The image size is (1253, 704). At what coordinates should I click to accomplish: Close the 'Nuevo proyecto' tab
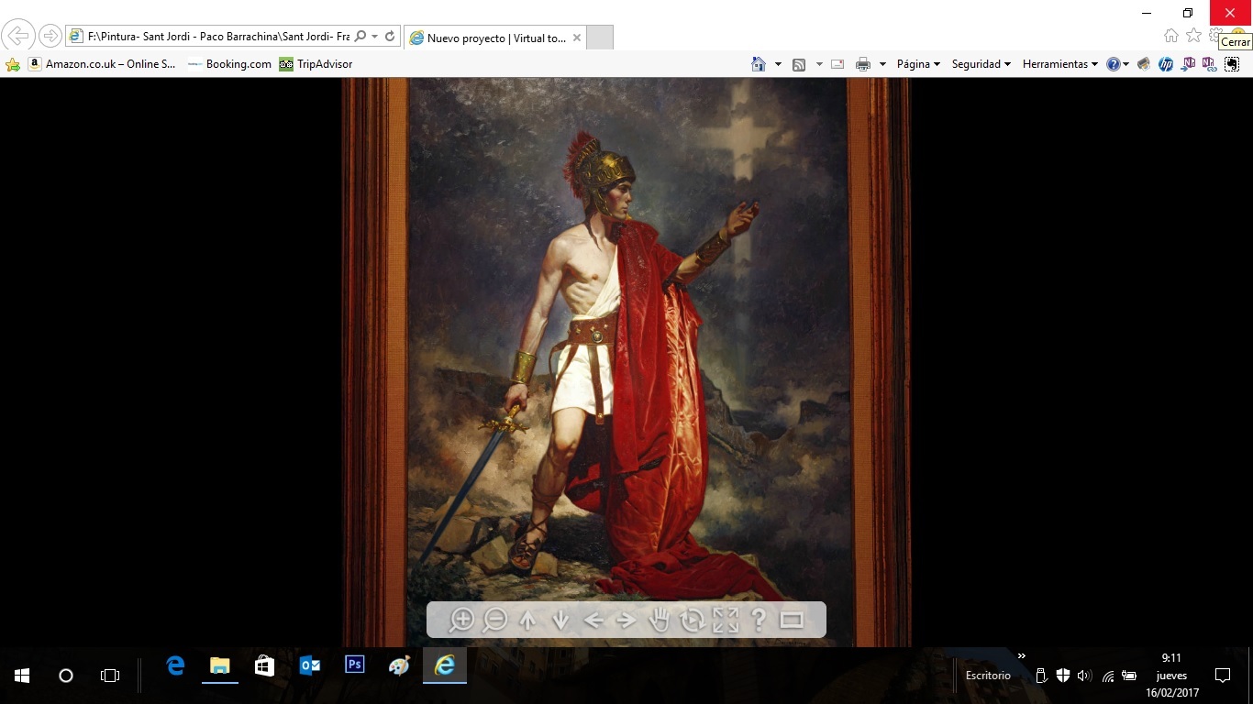click(576, 38)
